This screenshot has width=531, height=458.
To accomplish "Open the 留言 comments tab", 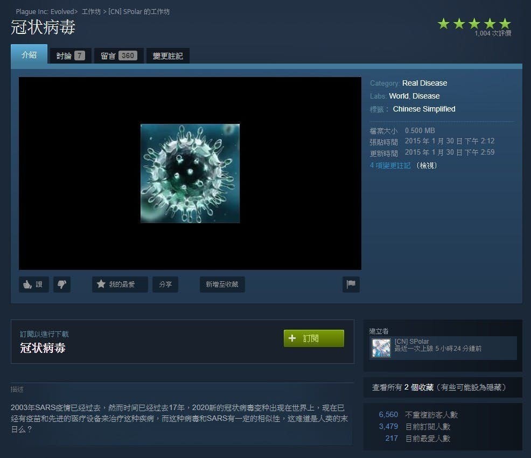I will tap(118, 54).
